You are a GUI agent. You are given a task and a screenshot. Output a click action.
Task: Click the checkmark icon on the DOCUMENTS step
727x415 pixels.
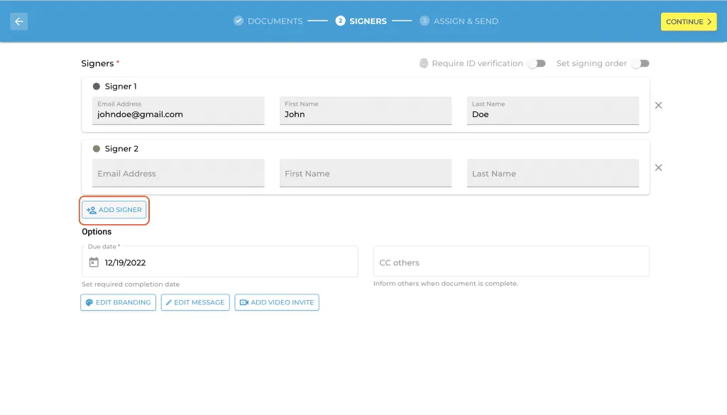(237, 21)
